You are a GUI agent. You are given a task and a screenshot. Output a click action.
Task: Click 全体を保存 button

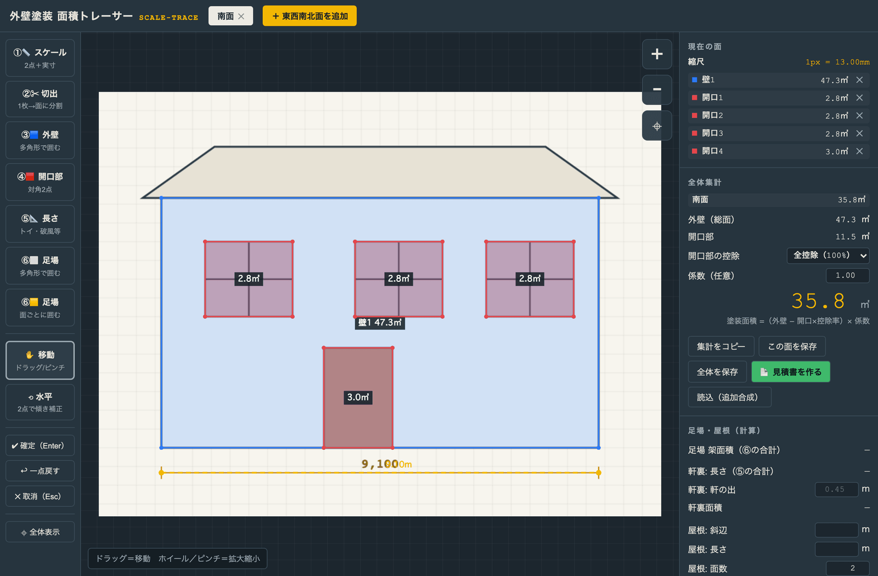[x=717, y=372]
